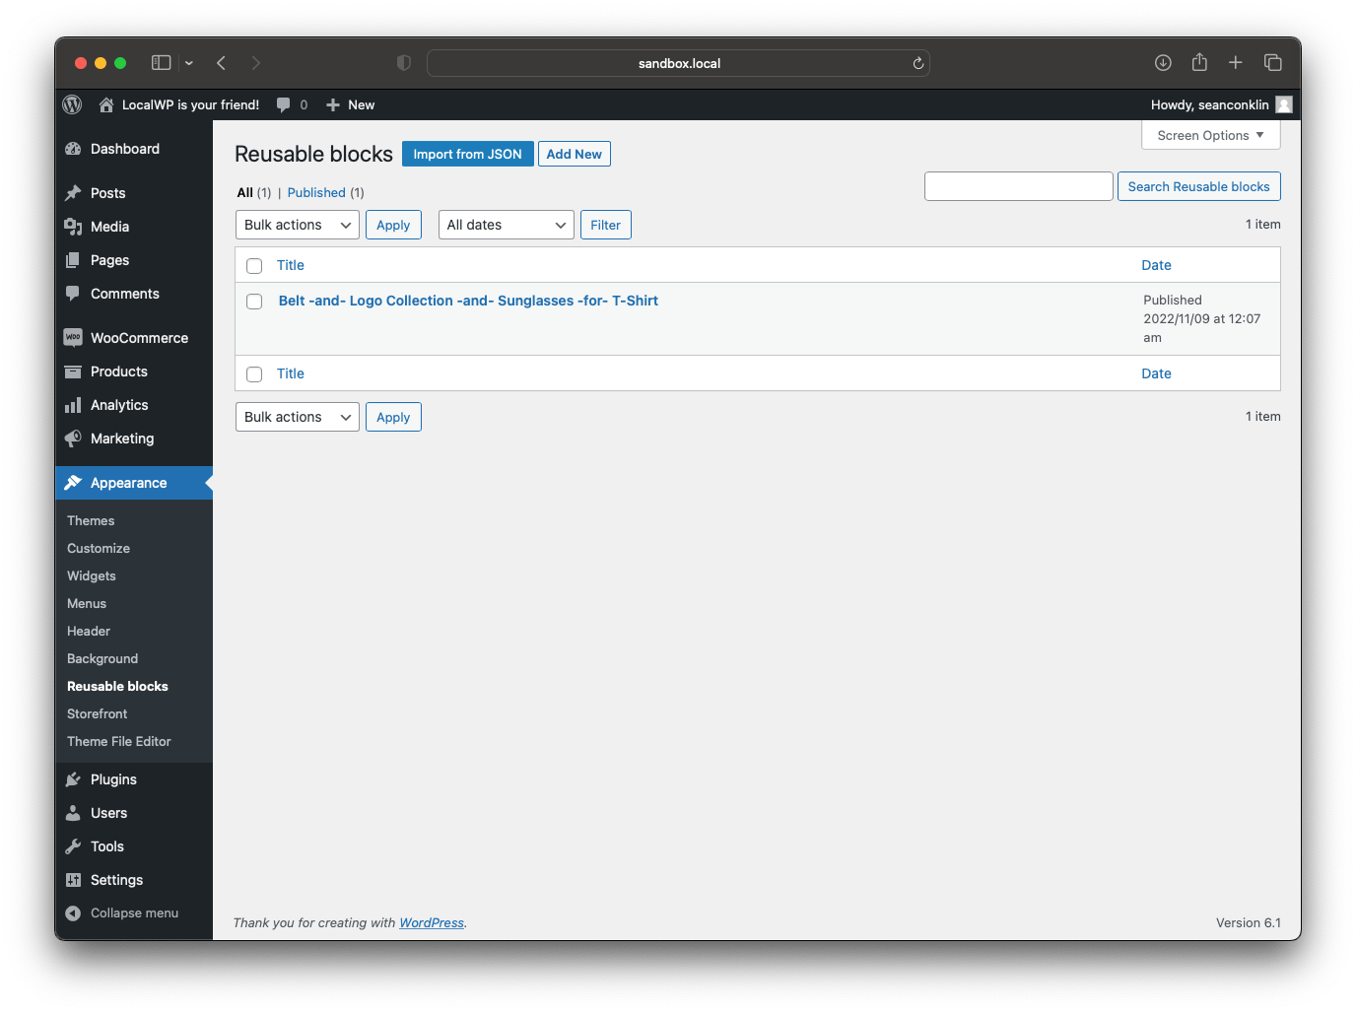1356x1013 pixels.
Task: Click the Safari share icon
Action: point(1199,62)
